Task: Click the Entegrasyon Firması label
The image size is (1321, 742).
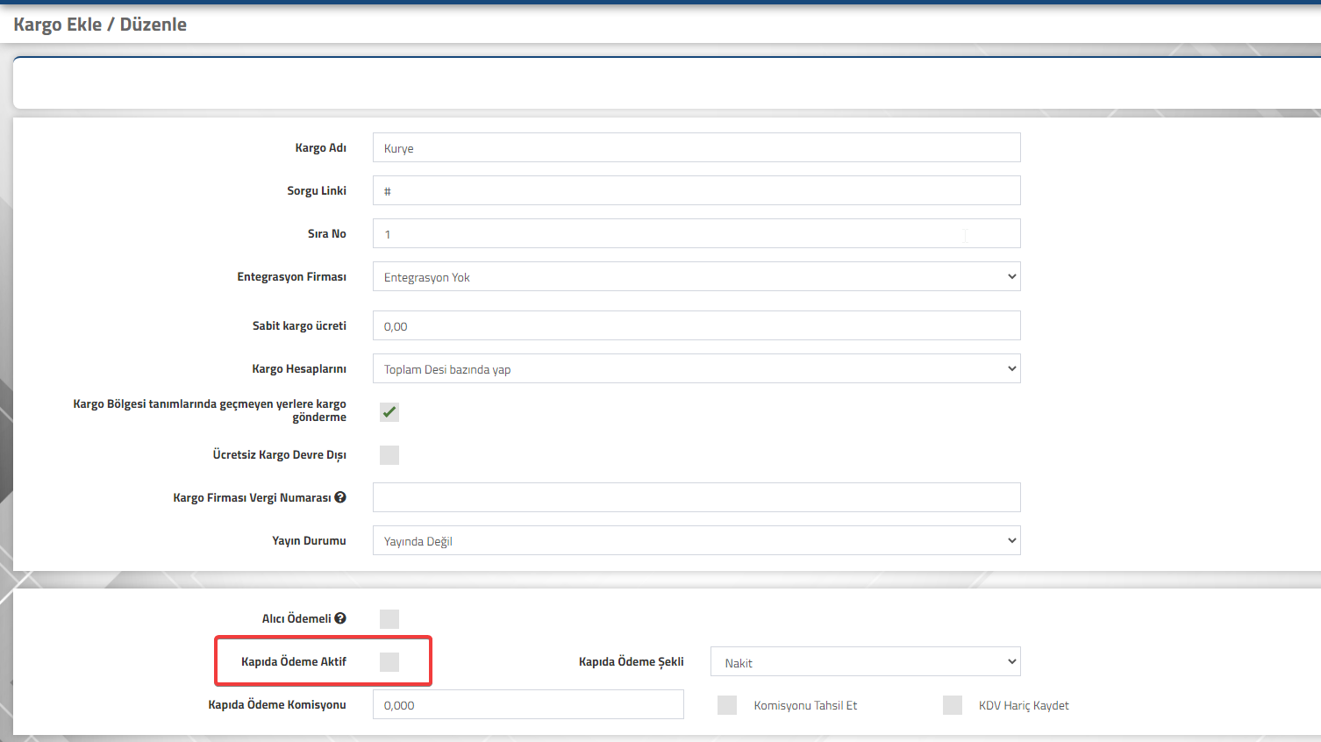Action: pyautogui.click(x=291, y=276)
